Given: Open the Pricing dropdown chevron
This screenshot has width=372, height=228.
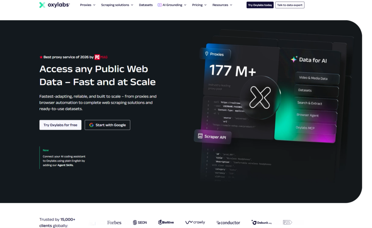Looking at the screenshot, I should pyautogui.click(x=206, y=5).
